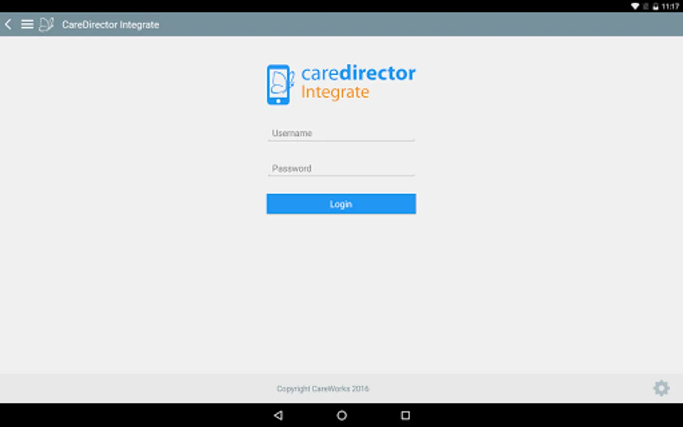The width and height of the screenshot is (683, 427).
Task: Click the CareDirector Integrate header title
Action: (x=111, y=25)
